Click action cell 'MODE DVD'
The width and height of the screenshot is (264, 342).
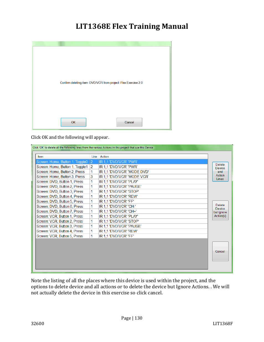[153, 172]
